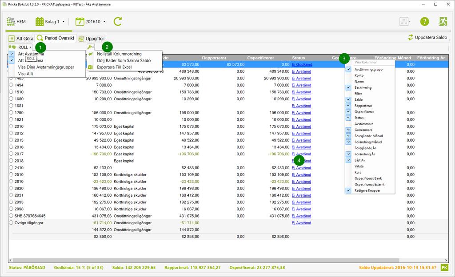Choose Exportera Till Excel
The height and width of the screenshot is (277, 455).
114,67
